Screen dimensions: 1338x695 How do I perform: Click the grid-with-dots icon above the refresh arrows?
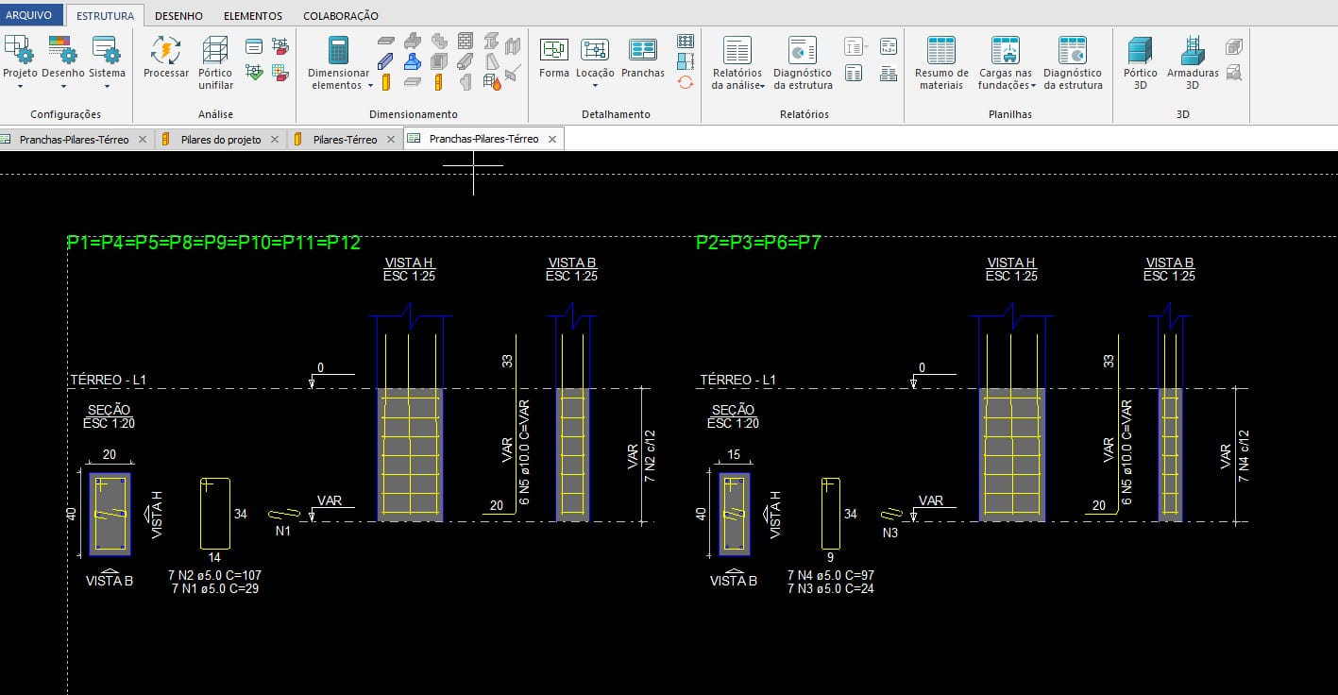pyautogui.click(x=686, y=41)
